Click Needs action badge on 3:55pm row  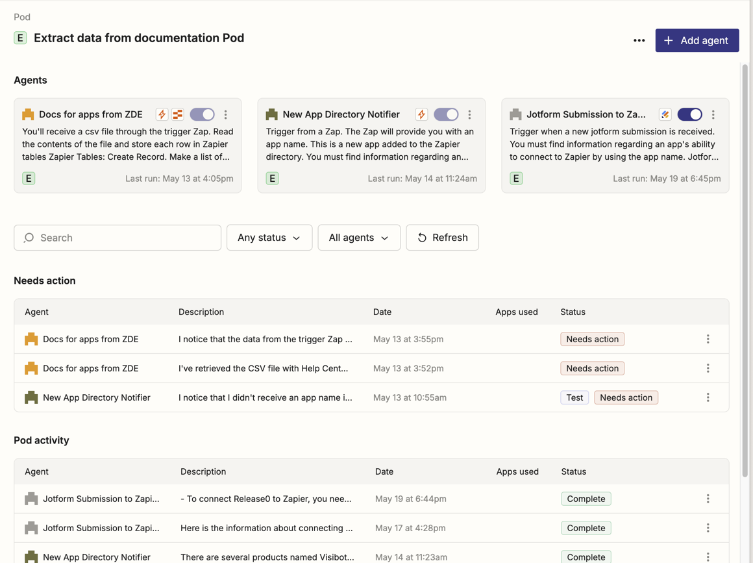click(x=592, y=339)
